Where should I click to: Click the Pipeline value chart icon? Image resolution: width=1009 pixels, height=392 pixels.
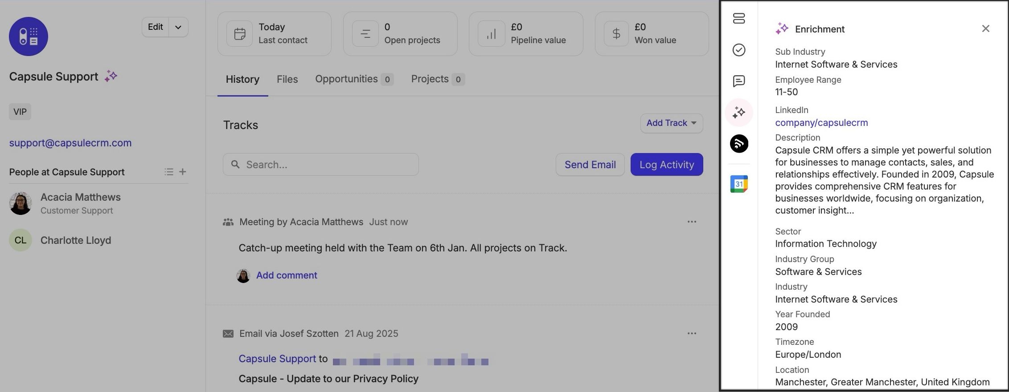491,34
